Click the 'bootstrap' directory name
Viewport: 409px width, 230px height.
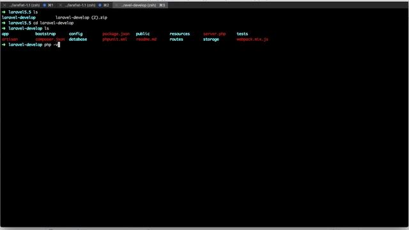point(45,34)
